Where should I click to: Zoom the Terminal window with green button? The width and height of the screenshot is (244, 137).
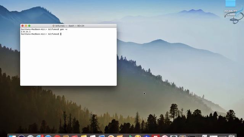(x=29, y=26)
